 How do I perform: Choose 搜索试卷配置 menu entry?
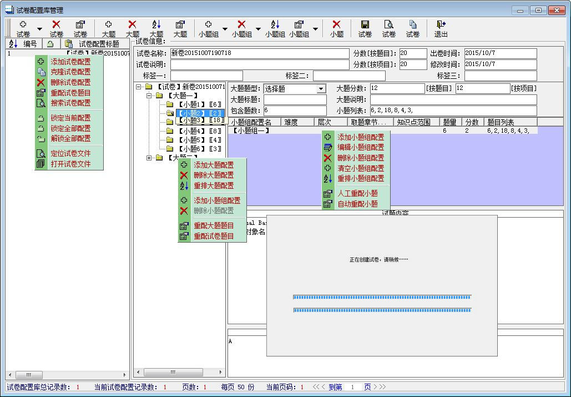(70, 103)
